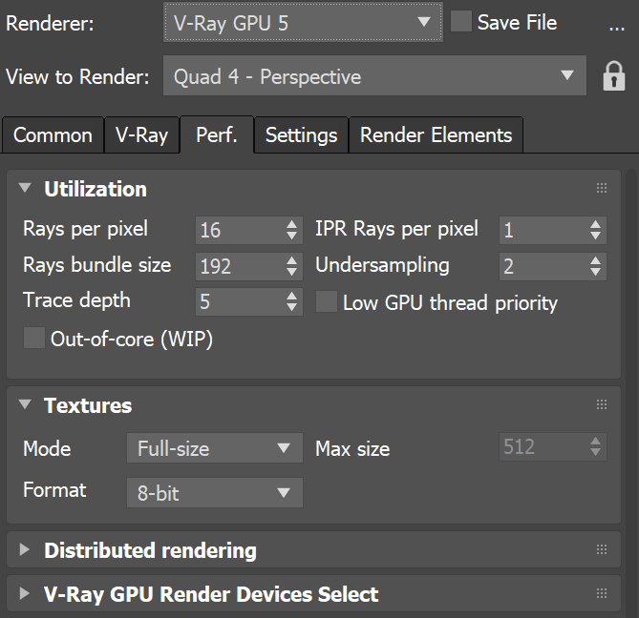
Task: Toggle Low GPU thread priority checkbox
Action: tap(327, 302)
